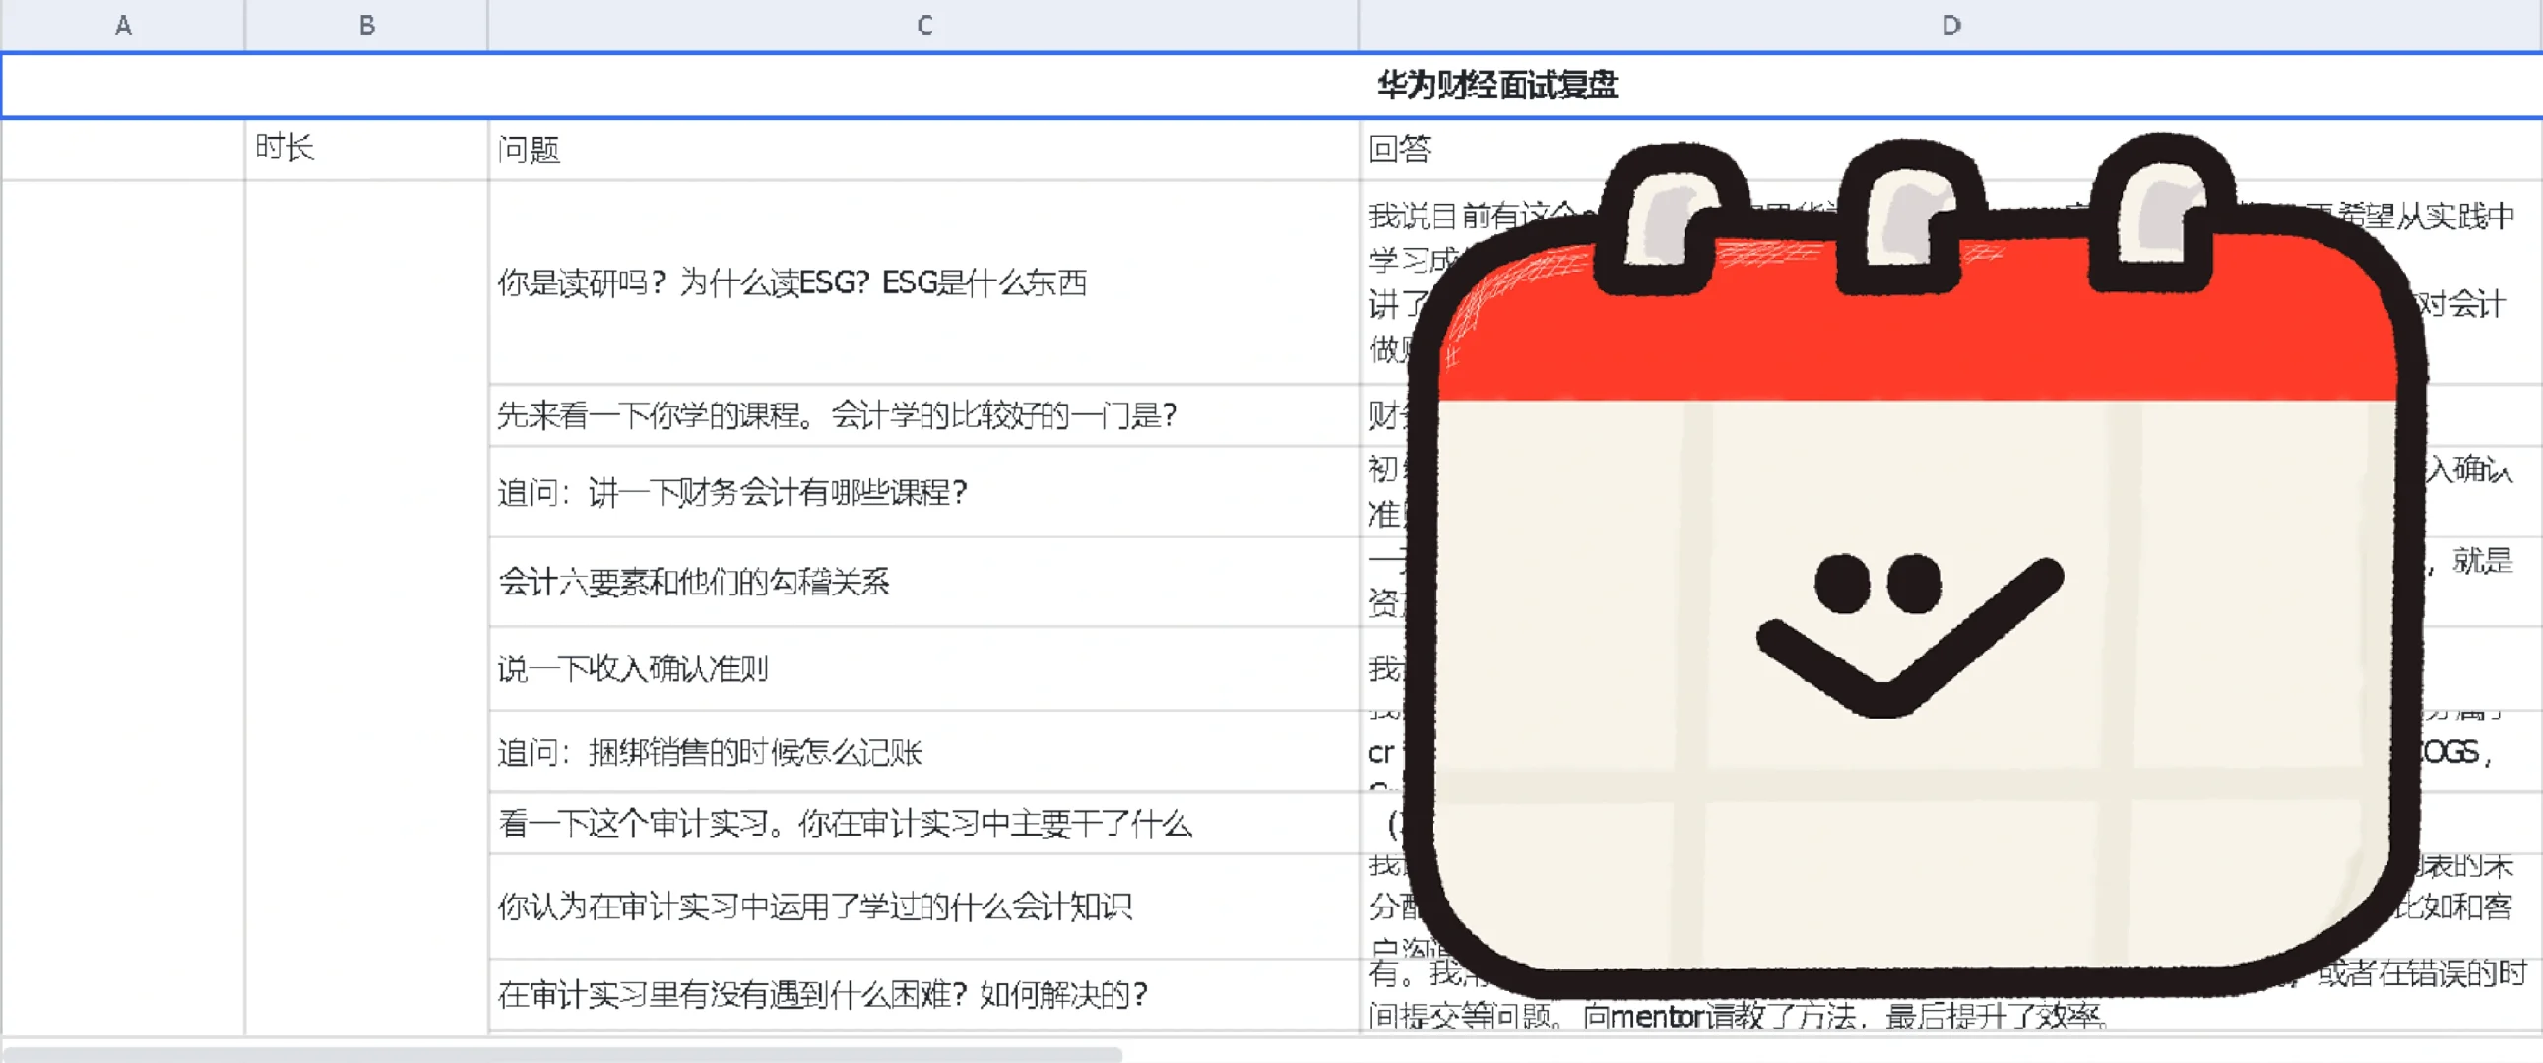The height and width of the screenshot is (1063, 2543).
Task: Select column D header
Action: tap(1949, 26)
